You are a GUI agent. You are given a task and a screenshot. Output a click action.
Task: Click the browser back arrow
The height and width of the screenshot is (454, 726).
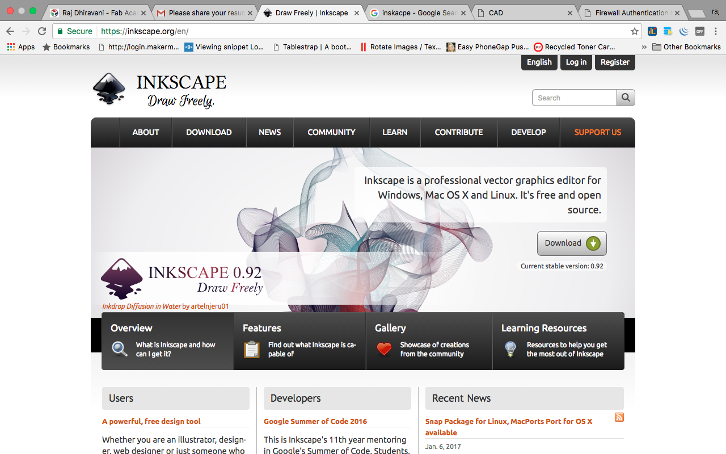point(10,31)
